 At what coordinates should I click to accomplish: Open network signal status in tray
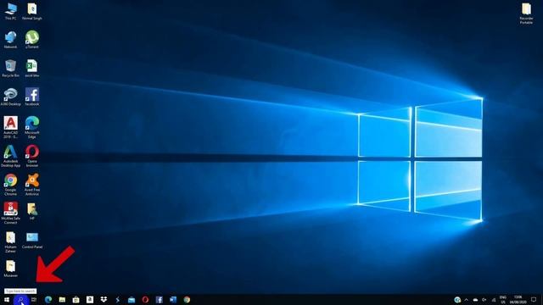(494, 300)
